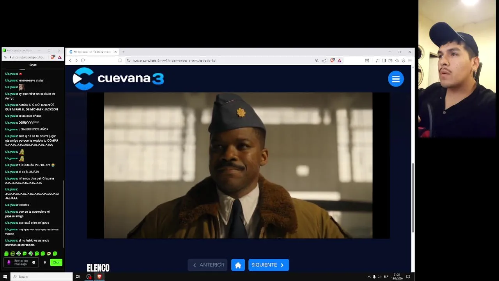Open VPN icon in browser toolbar
This screenshot has height=281, width=499.
click(x=403, y=60)
